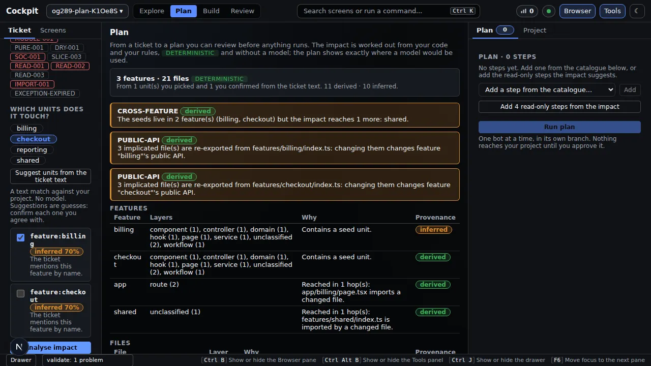This screenshot has width=651, height=366.
Task: Start the Run plan button
Action: (559, 127)
